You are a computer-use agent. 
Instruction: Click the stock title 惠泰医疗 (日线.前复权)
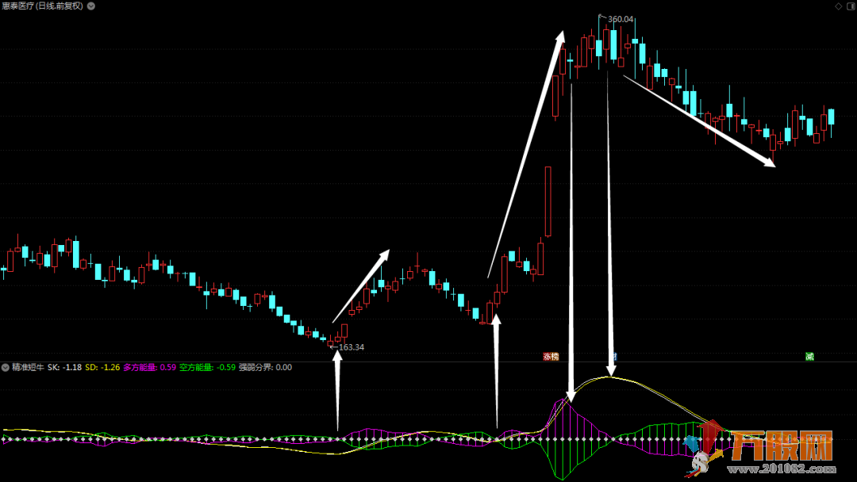click(x=43, y=6)
